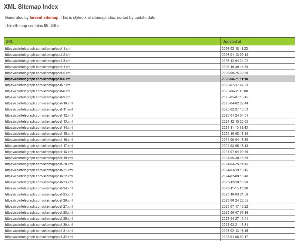The image size is (299, 241).
Task: Open the post-3.xml sitemap link
Action: (38, 61)
